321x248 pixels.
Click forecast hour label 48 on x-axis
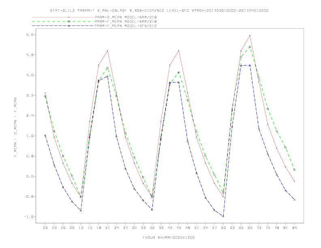tap(188, 228)
